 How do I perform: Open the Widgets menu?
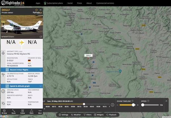[99, 115]
